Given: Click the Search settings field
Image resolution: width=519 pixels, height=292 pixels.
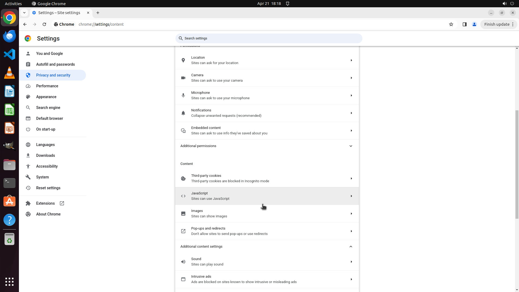Looking at the screenshot, I should pos(269,38).
